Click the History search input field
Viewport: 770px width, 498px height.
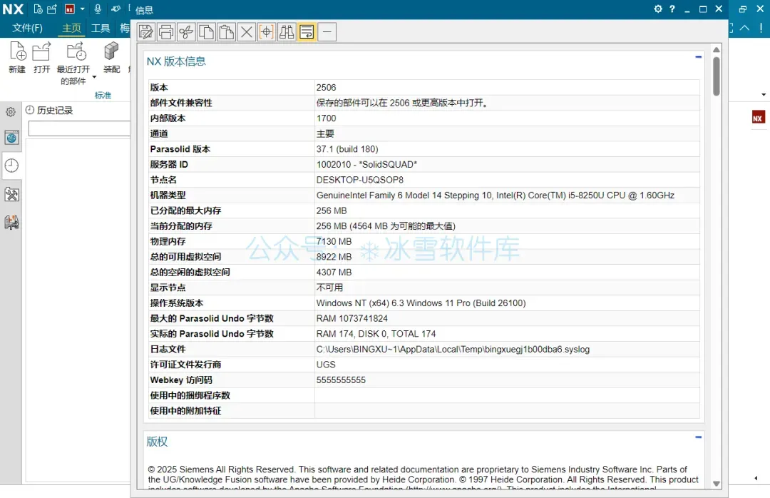coord(79,128)
